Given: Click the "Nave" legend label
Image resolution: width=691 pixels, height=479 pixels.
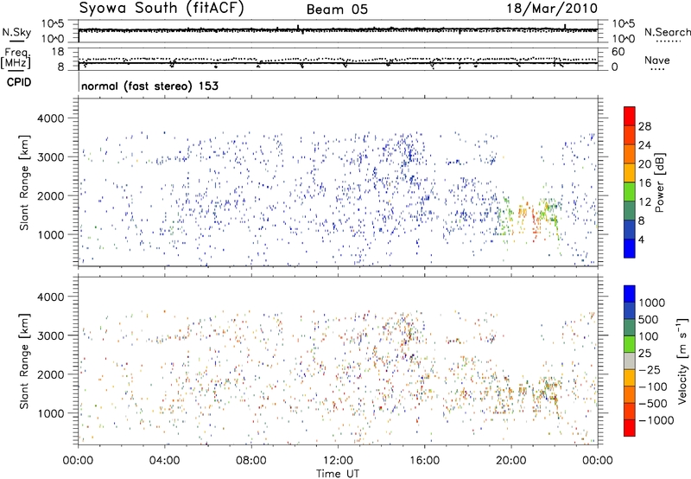Looking at the screenshot, I should coord(657,61).
